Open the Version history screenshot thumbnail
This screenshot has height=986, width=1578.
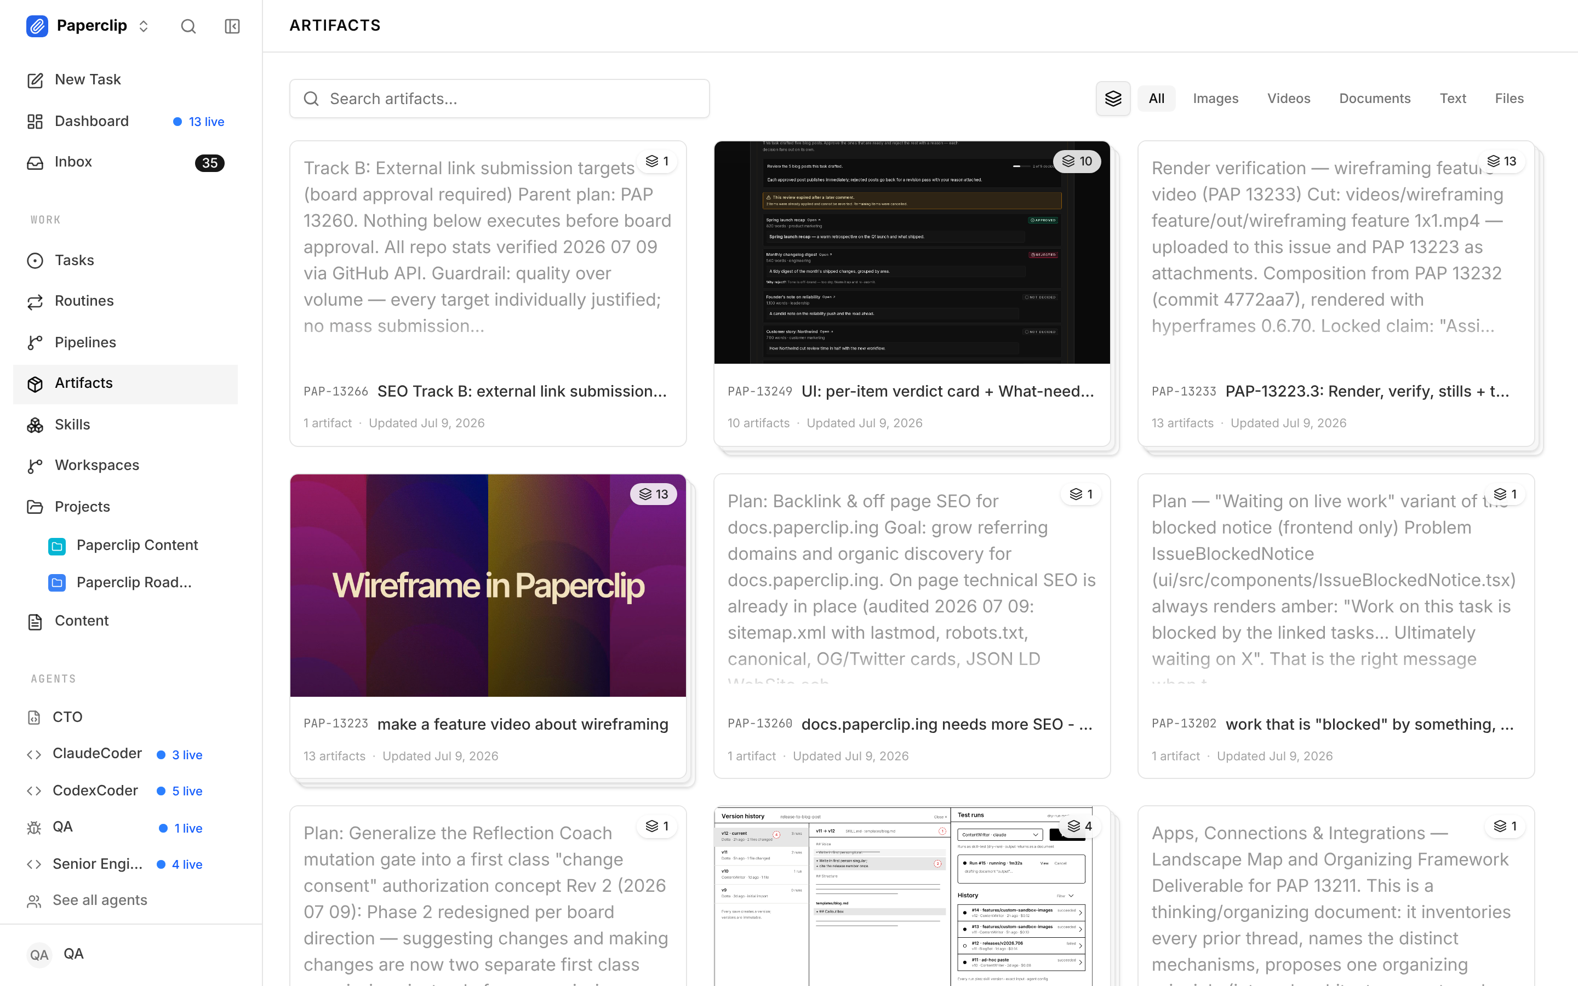[x=912, y=897]
